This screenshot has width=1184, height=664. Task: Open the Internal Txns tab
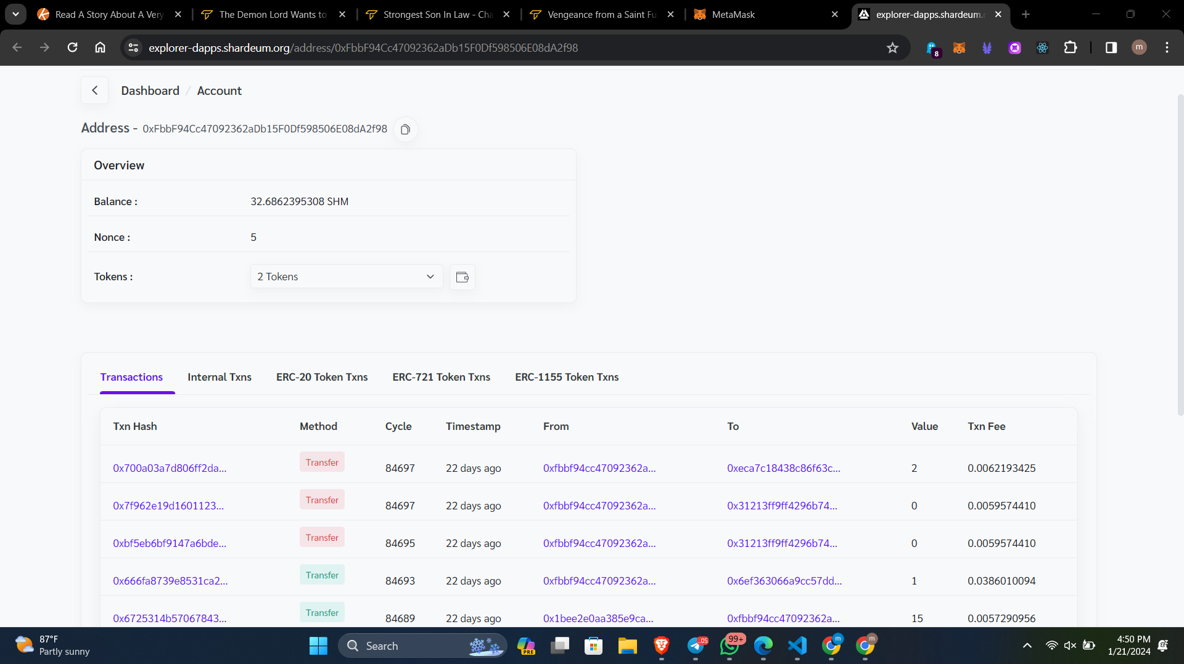219,377
